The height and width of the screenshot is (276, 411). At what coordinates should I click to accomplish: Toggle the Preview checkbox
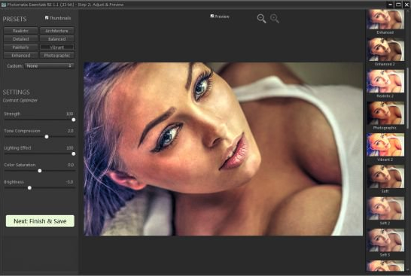point(212,17)
